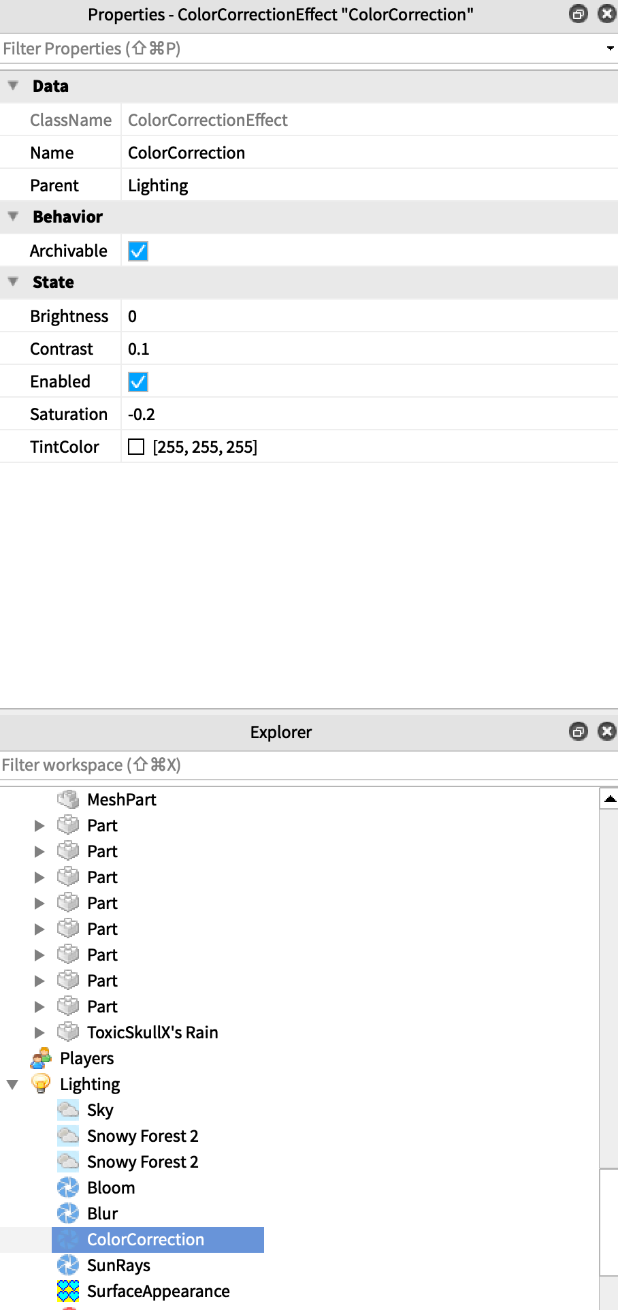Screen dimensions: 618x1310
Task: Select the first Snowy Forest 2 item
Action: (142, 1136)
